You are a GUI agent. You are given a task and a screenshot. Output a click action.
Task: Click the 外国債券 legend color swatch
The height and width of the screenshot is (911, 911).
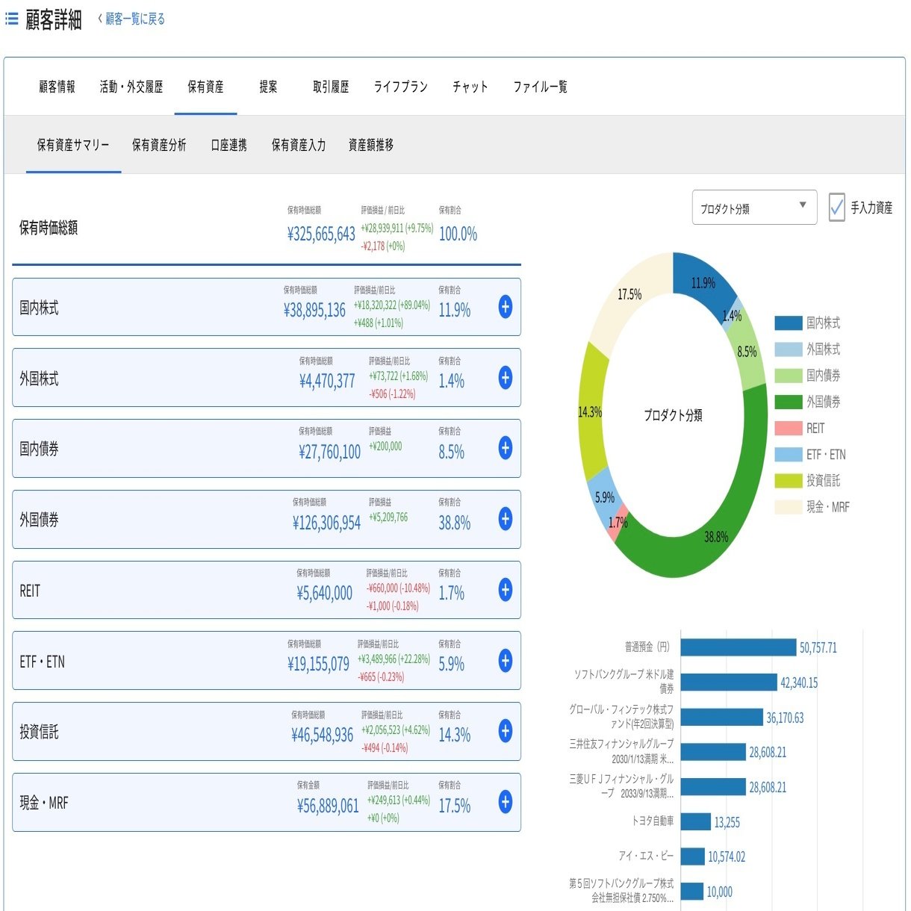788,402
